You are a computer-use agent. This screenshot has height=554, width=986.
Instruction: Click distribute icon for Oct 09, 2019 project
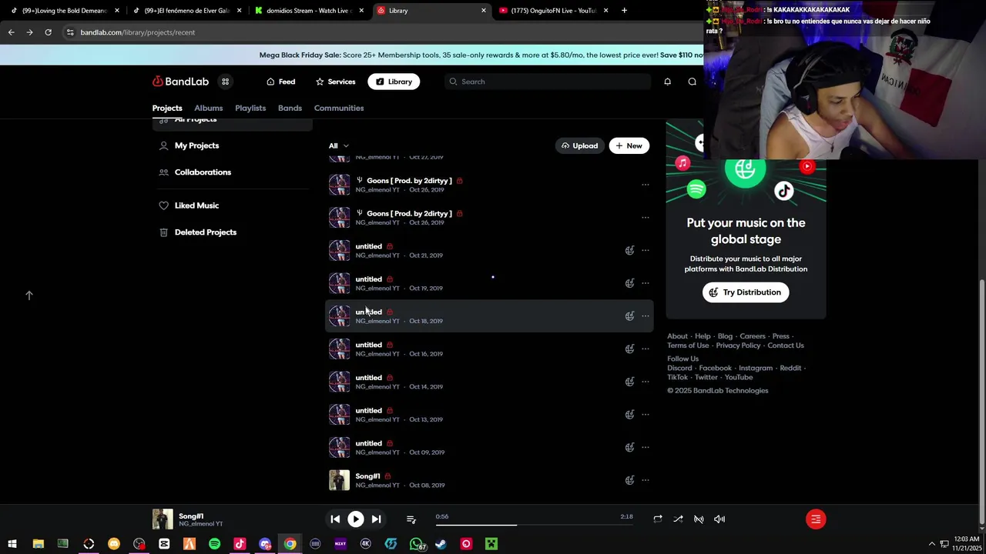(x=629, y=447)
